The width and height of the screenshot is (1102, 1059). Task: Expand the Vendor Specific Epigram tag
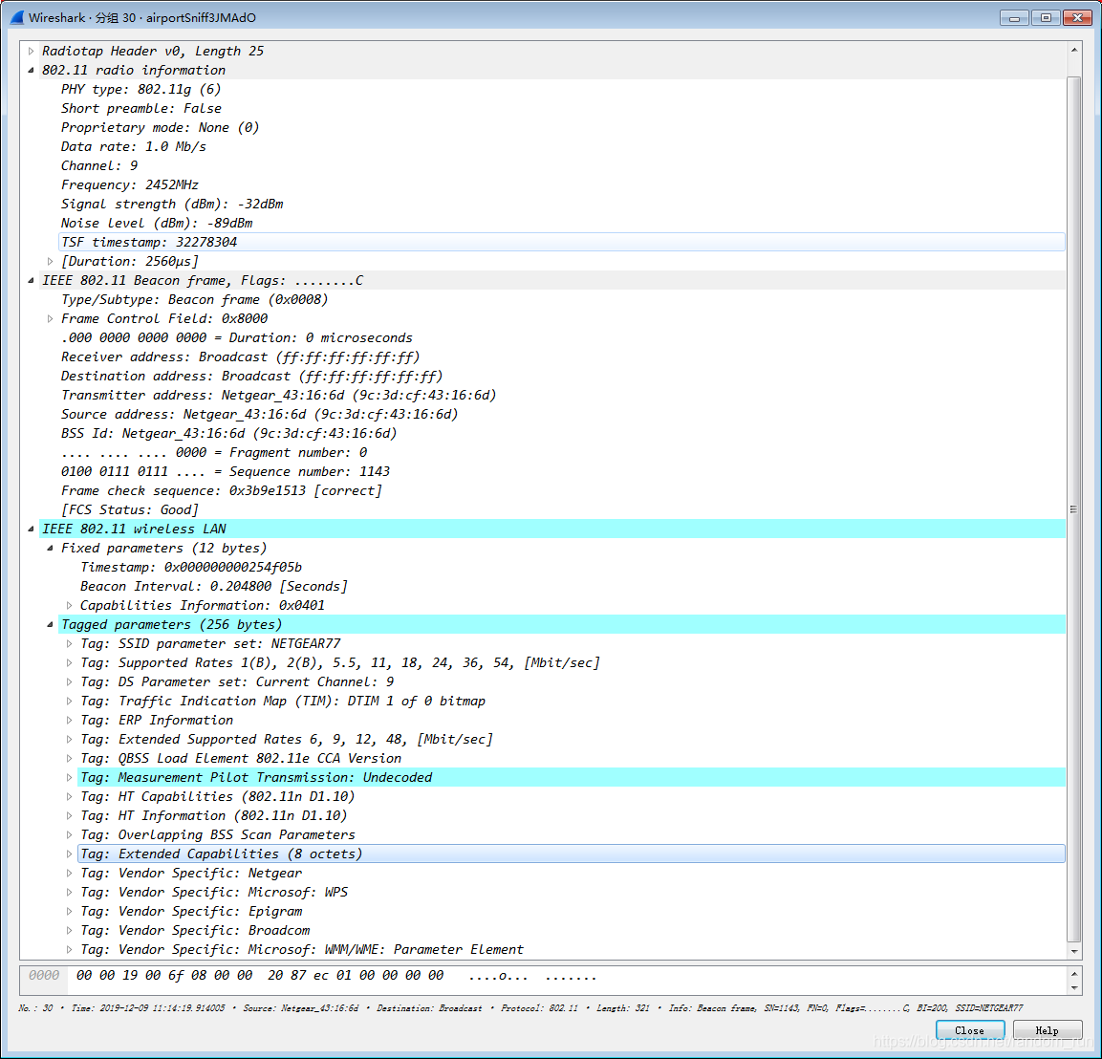pos(69,912)
